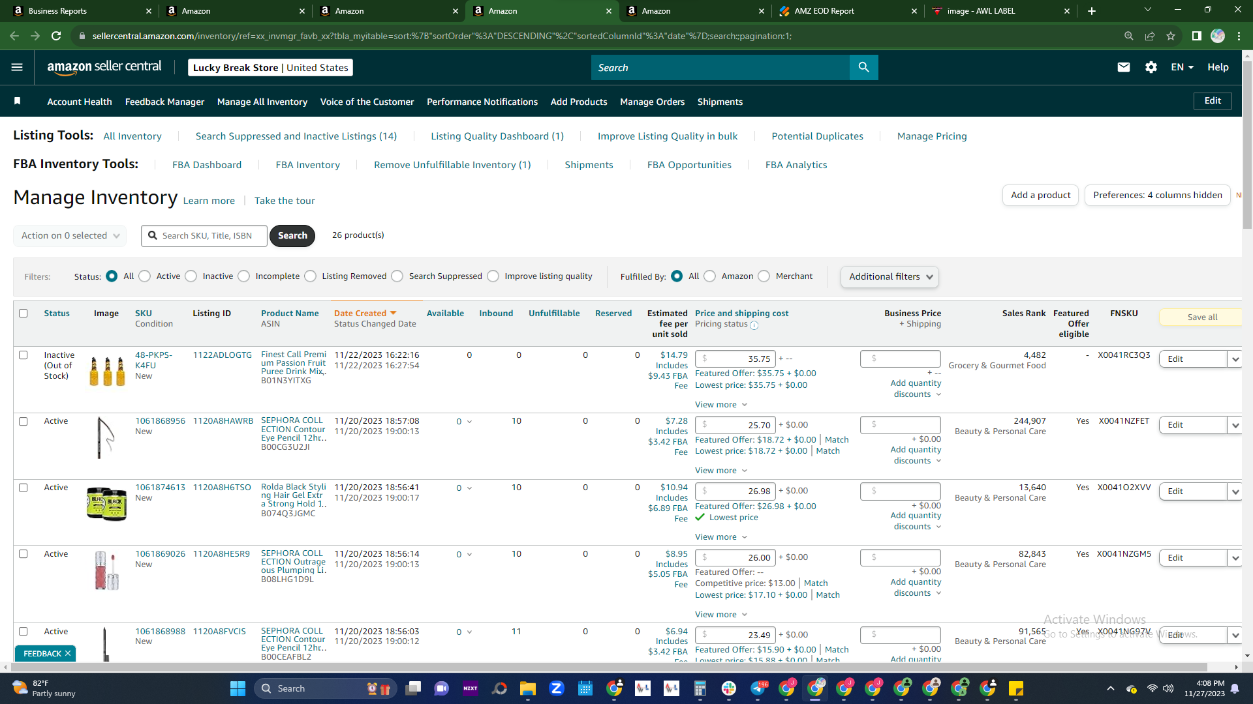Click the Amazon seller central logo
Screen dimensions: 1253x704
(104, 67)
